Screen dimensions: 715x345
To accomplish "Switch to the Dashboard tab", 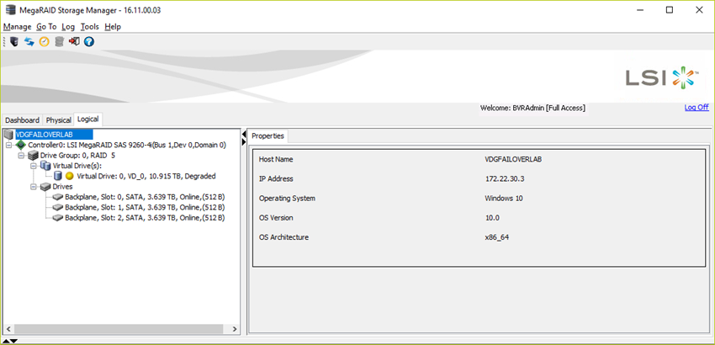I will (23, 120).
